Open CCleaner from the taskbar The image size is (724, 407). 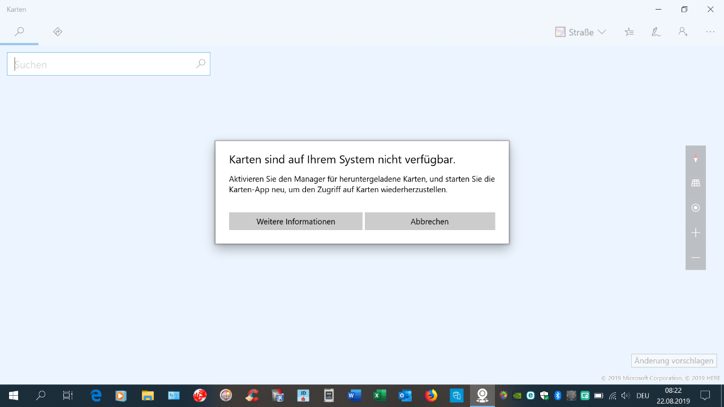252,396
